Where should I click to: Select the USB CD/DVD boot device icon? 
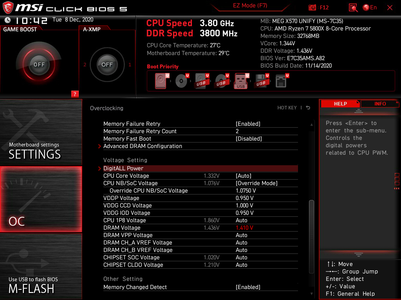point(222,81)
